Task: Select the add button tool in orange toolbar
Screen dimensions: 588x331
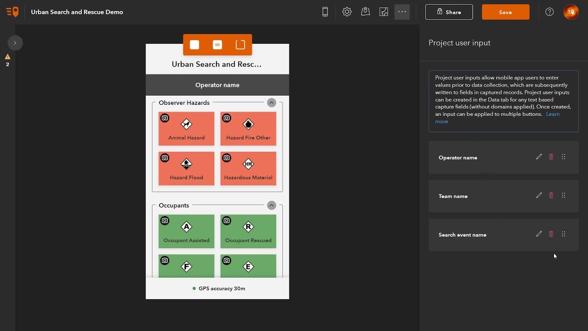Action: 194,45
